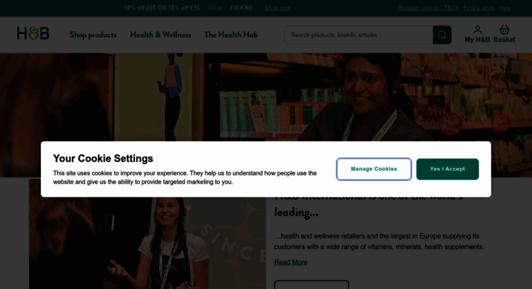Open the Find a store link

(479, 8)
